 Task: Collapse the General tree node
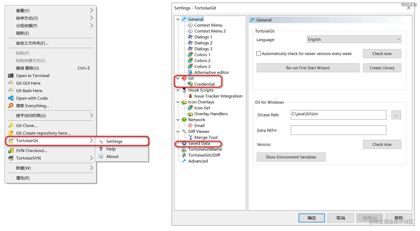pyautogui.click(x=178, y=19)
